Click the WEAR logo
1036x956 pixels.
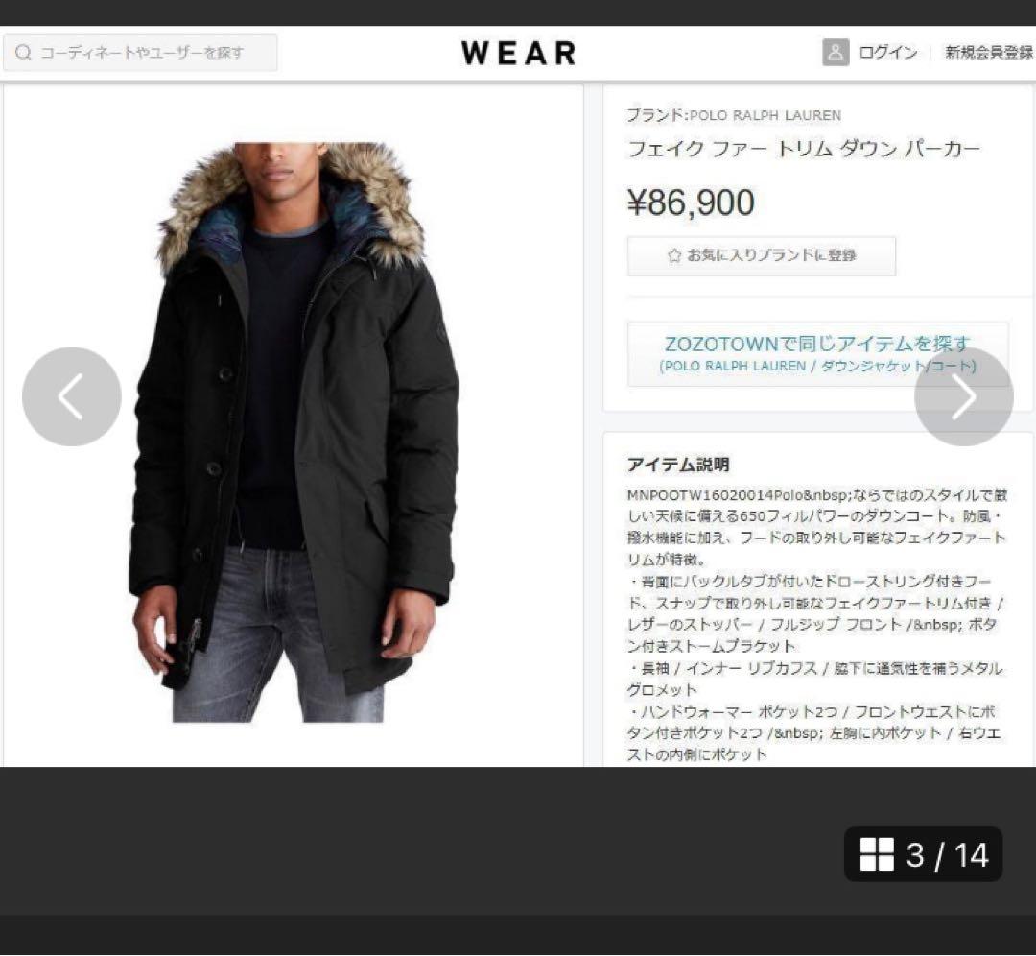tap(519, 53)
